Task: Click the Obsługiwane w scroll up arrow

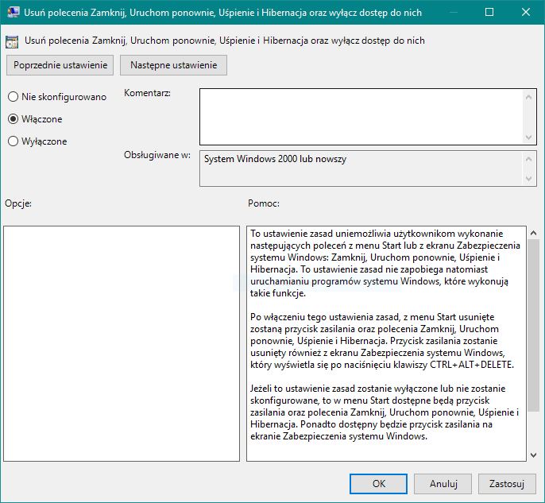Action: [x=528, y=159]
